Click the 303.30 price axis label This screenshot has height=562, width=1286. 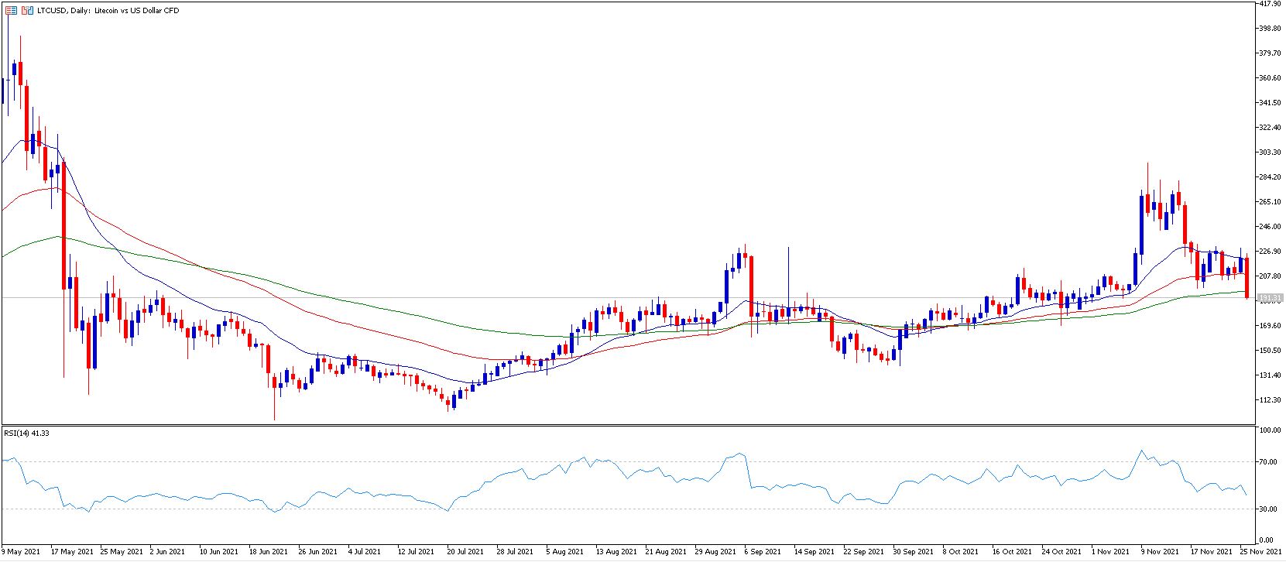(x=1271, y=152)
